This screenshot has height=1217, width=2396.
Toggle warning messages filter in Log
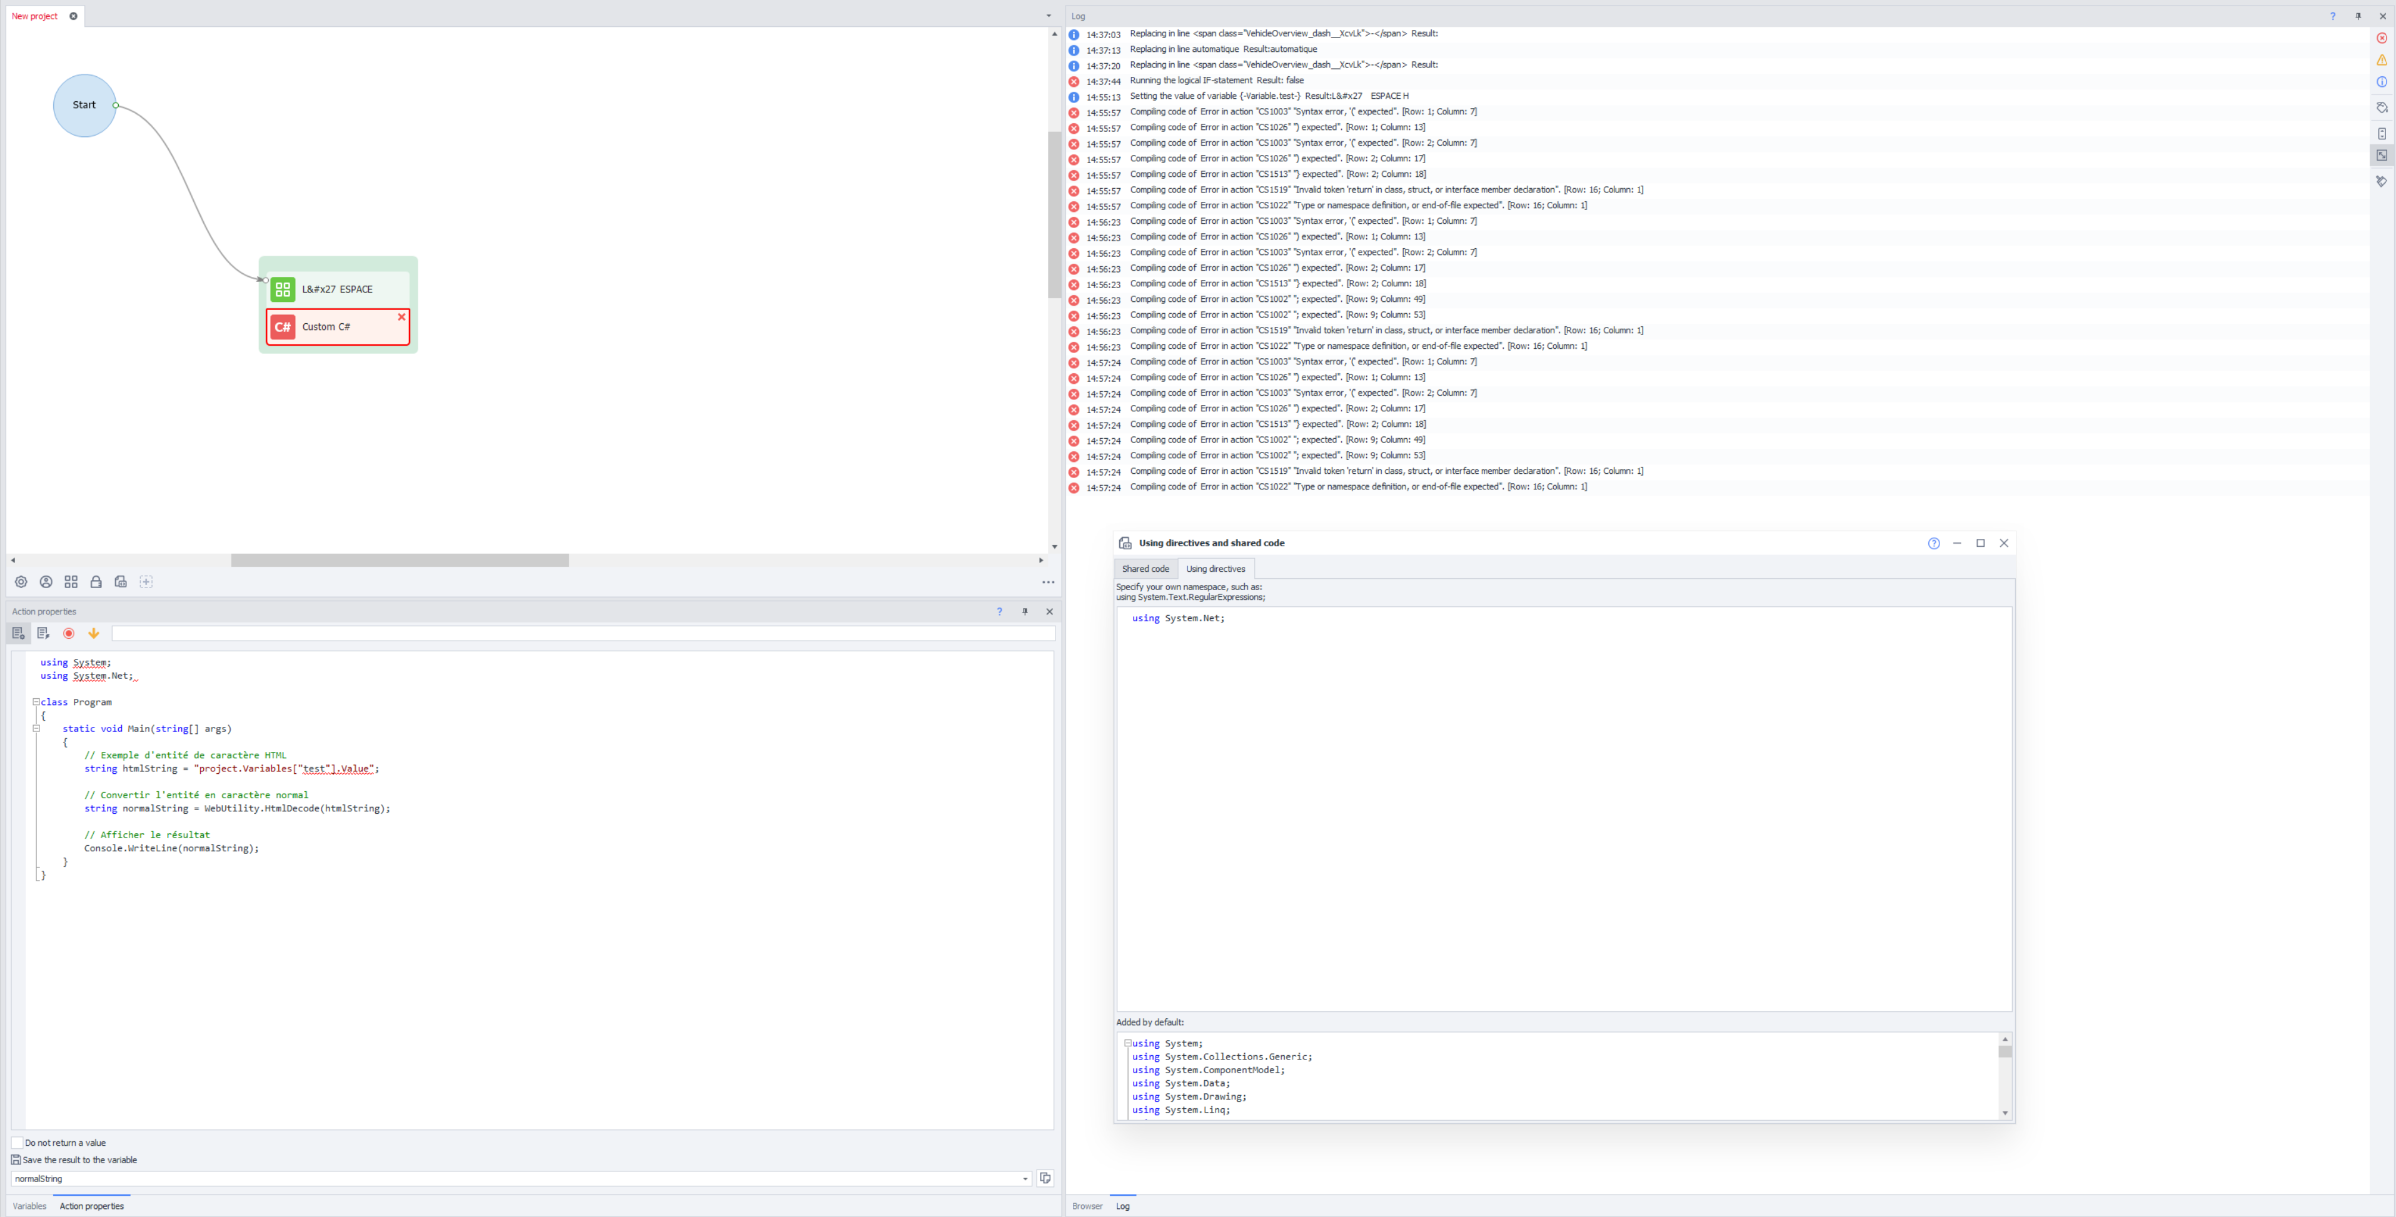point(2381,59)
